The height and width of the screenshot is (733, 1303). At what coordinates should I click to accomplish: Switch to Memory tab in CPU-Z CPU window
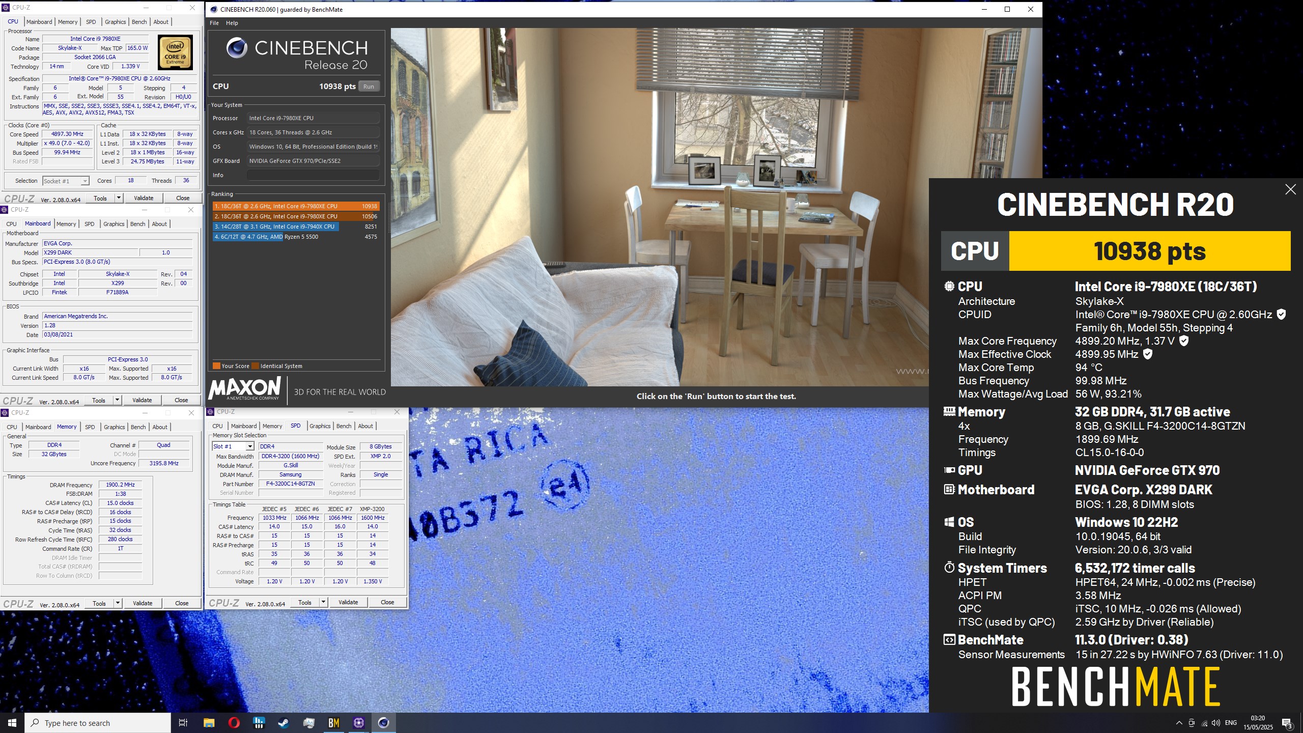68,22
